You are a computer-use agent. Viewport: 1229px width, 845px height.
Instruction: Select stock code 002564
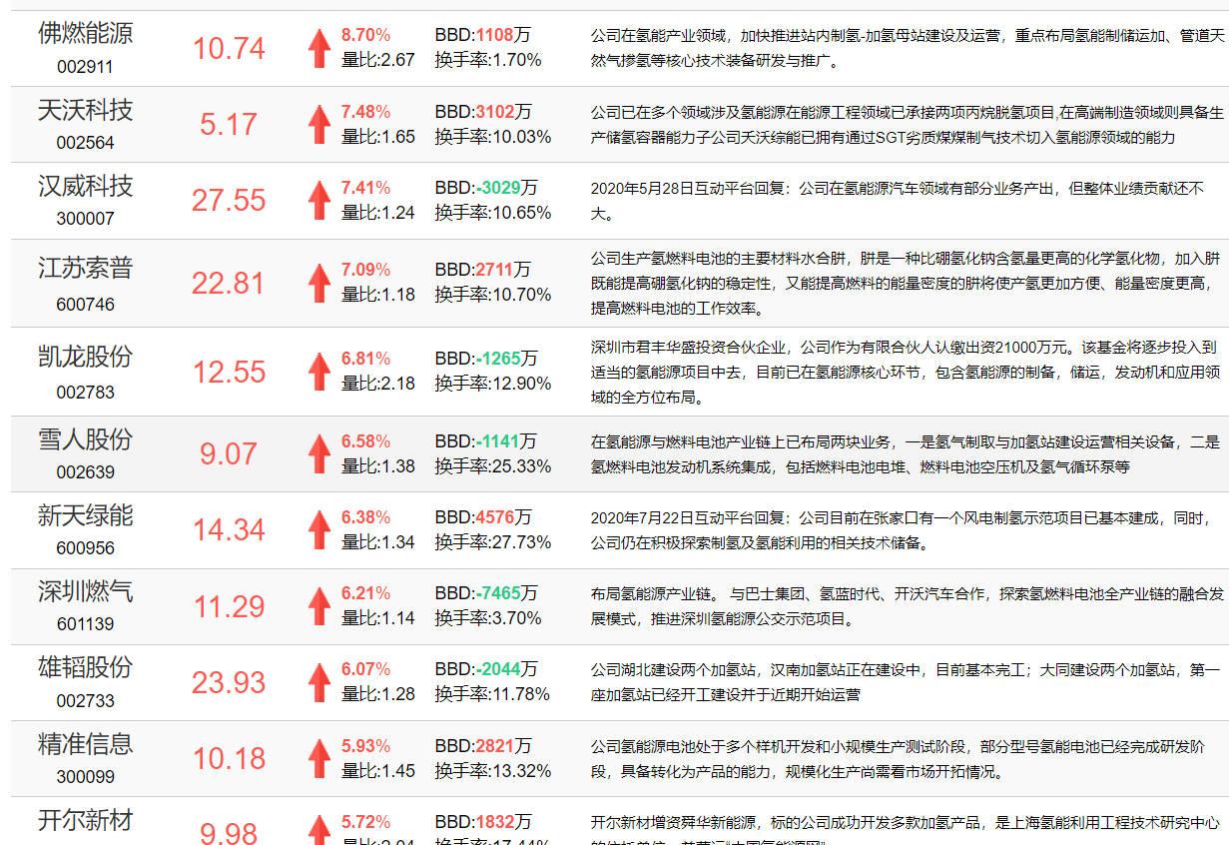85,143
